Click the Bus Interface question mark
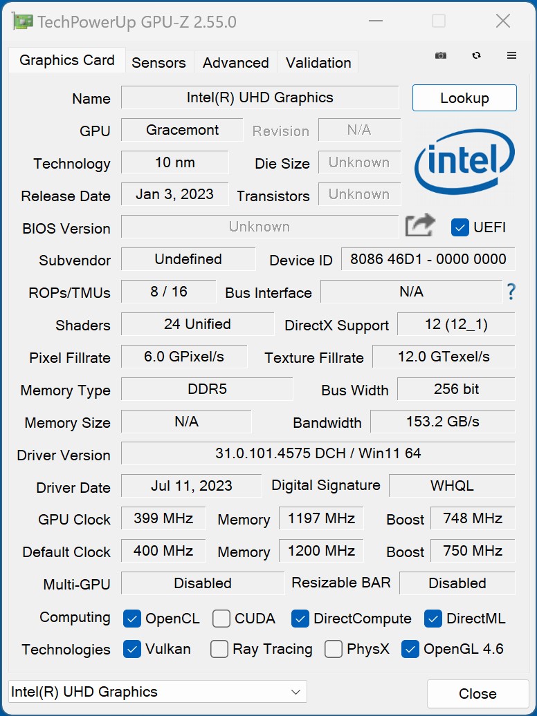 pyautogui.click(x=511, y=292)
